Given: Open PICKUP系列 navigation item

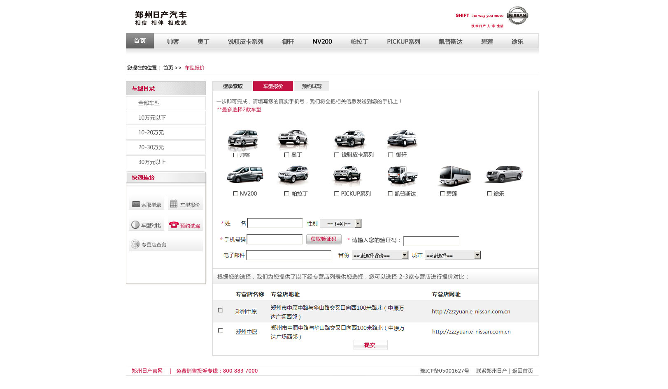Looking at the screenshot, I should point(403,41).
